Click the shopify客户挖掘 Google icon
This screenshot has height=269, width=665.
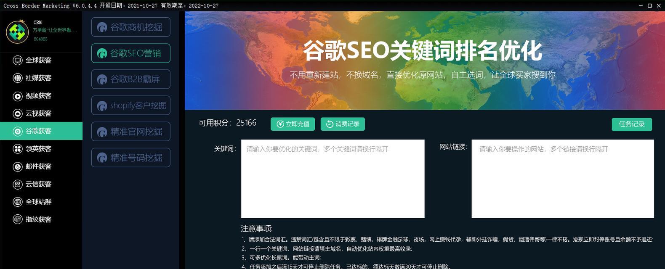pyautogui.click(x=102, y=106)
